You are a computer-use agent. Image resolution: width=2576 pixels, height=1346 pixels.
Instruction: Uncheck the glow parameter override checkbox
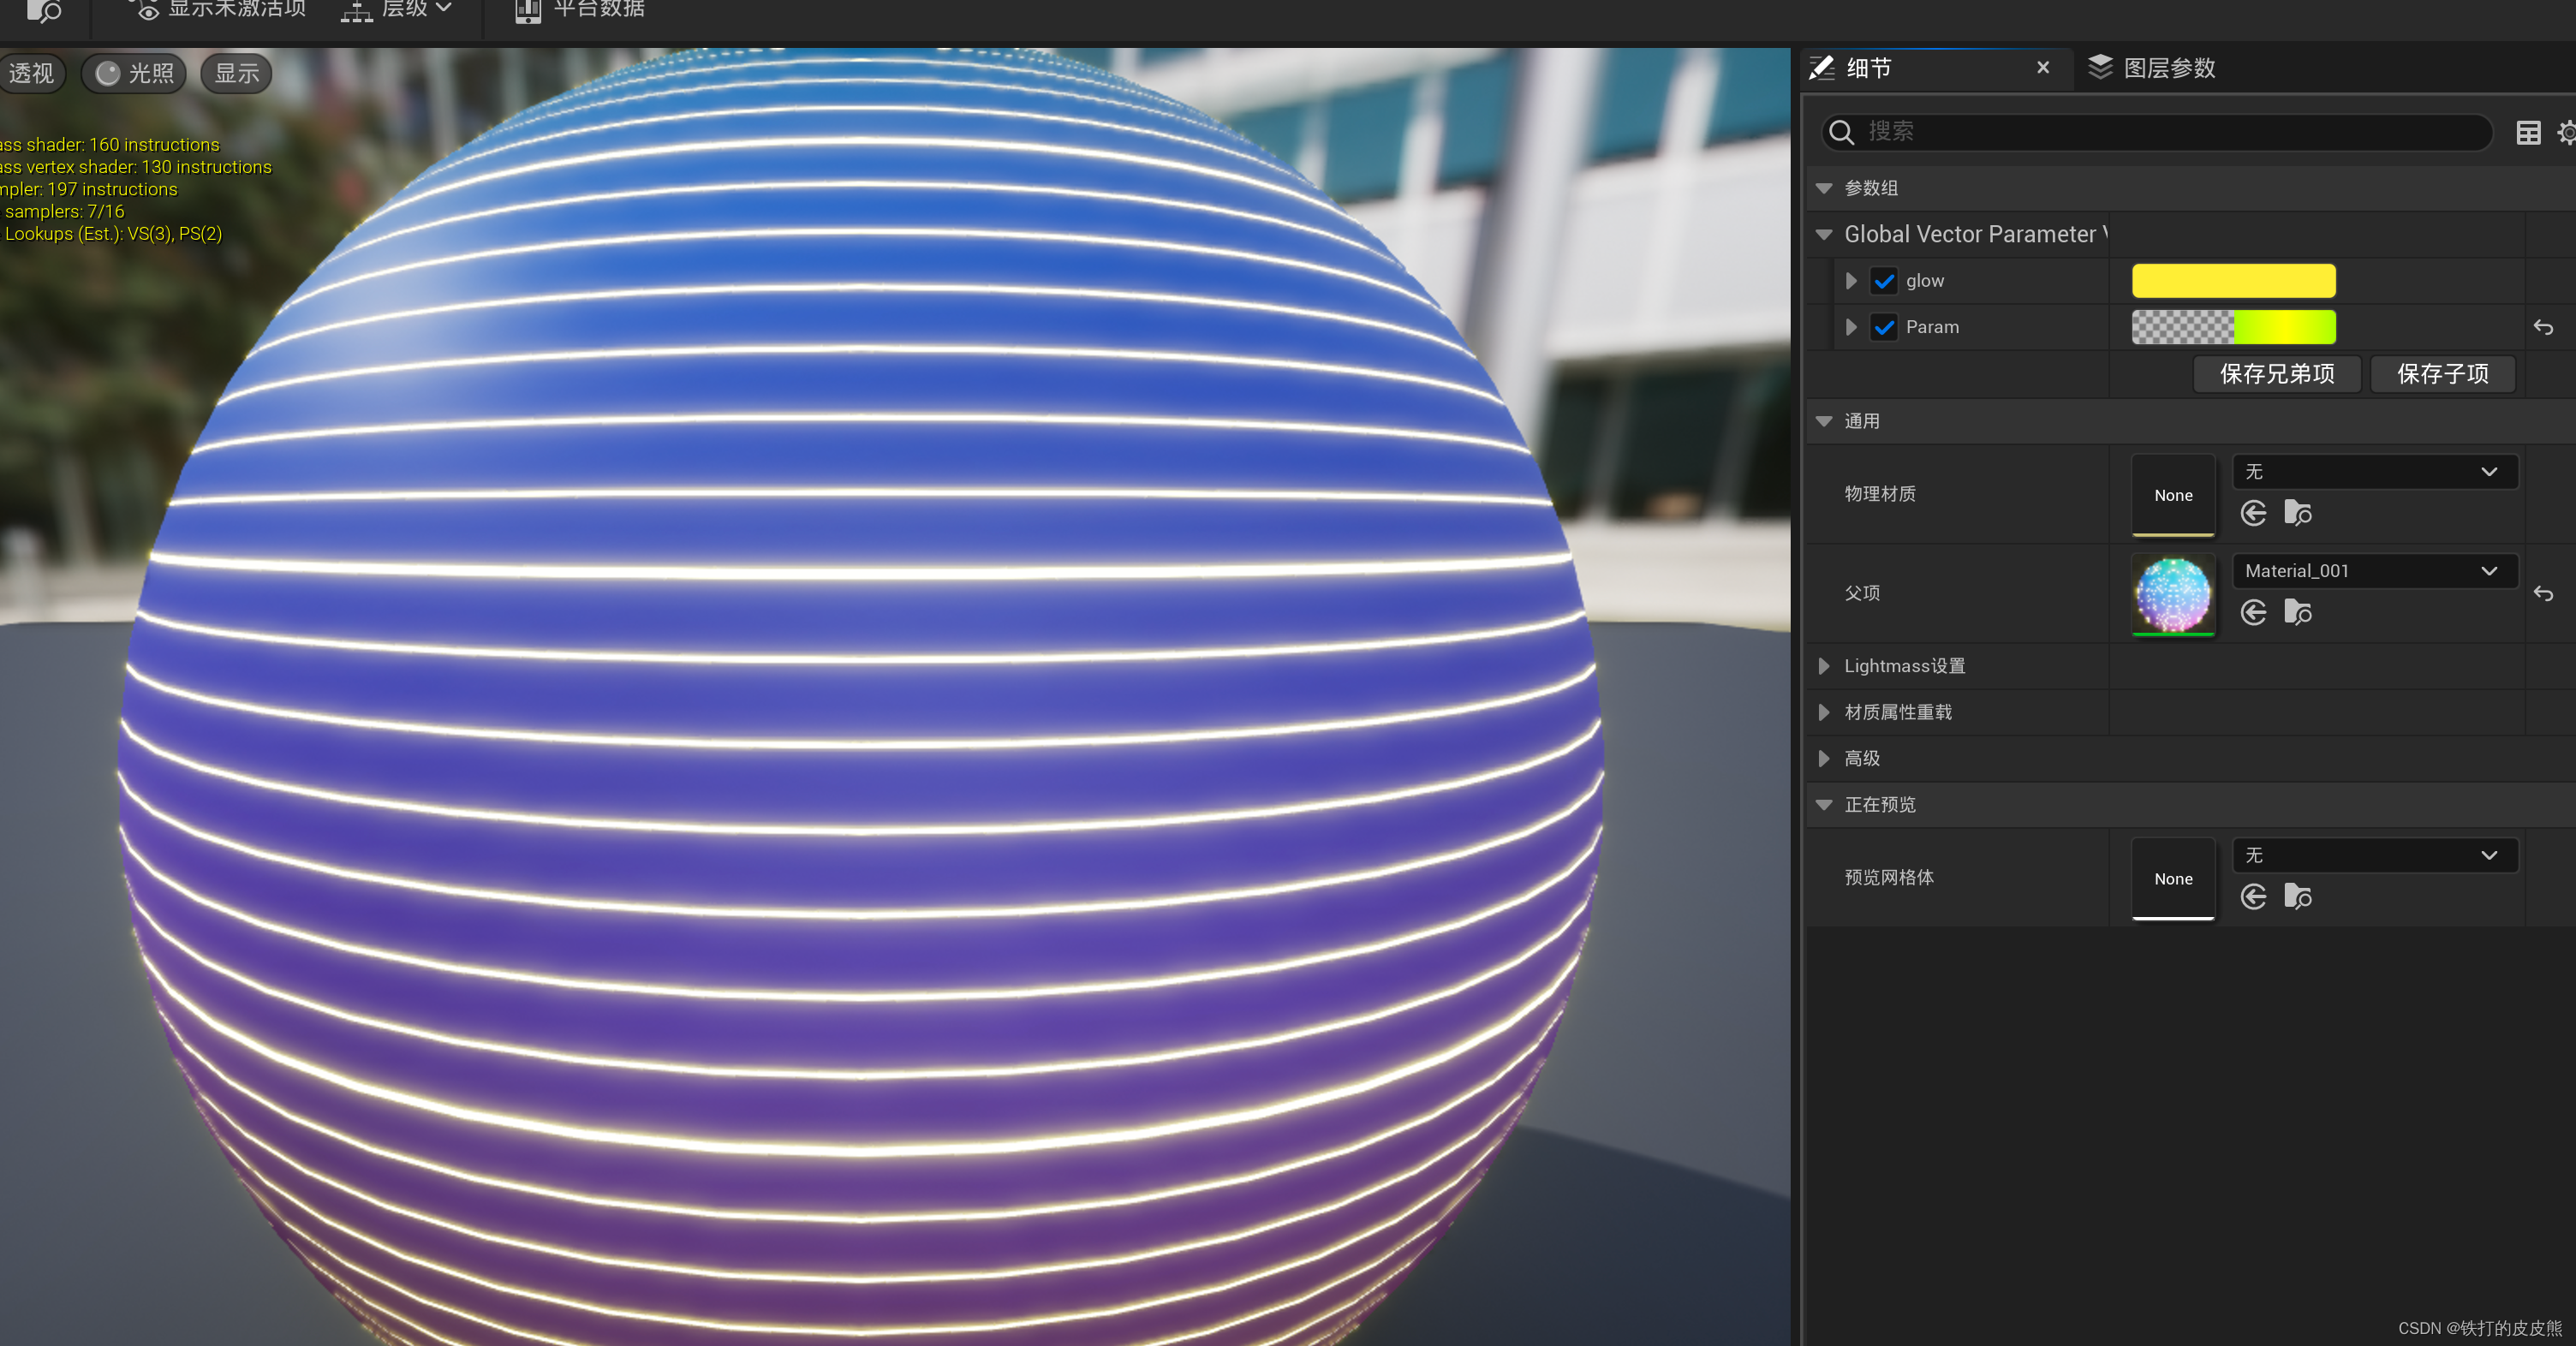pyautogui.click(x=1884, y=281)
